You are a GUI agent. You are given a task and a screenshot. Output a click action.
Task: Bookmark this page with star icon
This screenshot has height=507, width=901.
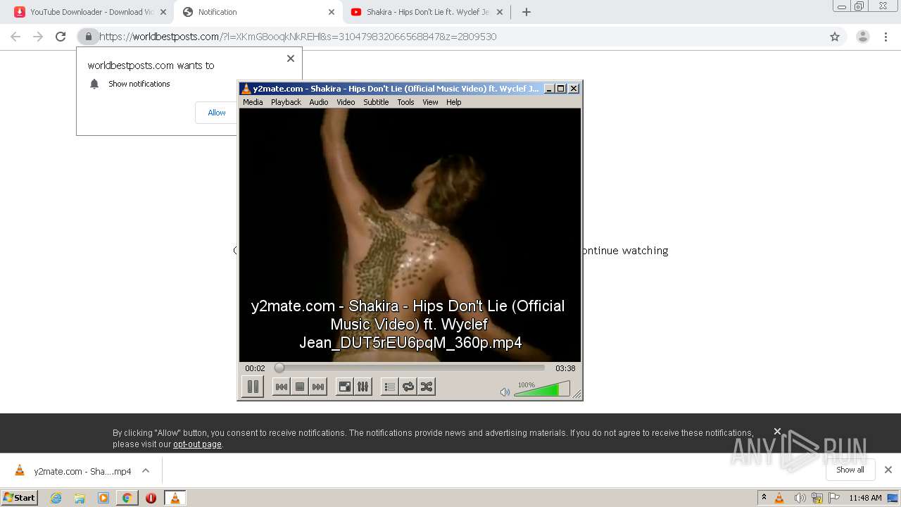pyautogui.click(x=835, y=37)
